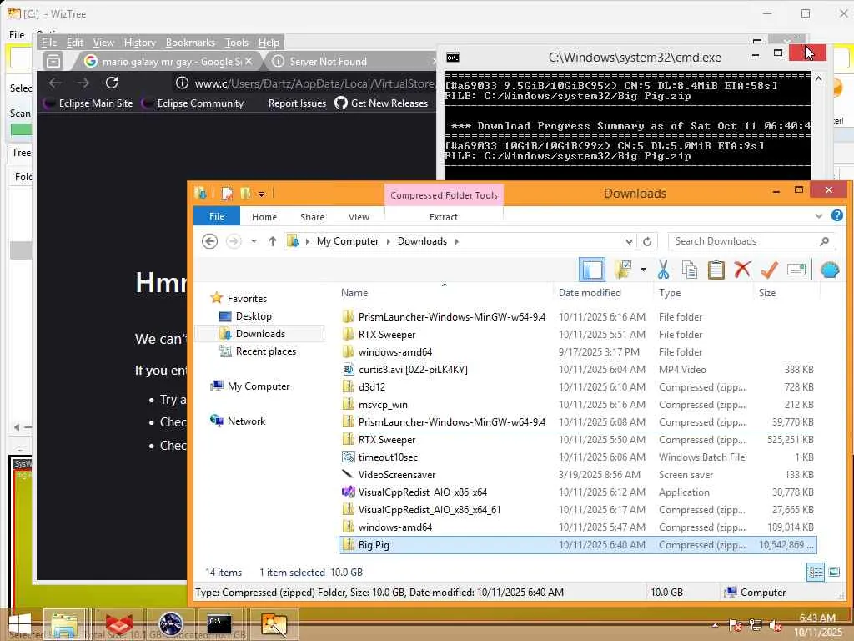Click the Search Downloads field
The height and width of the screenshot is (641, 854).
[751, 241]
